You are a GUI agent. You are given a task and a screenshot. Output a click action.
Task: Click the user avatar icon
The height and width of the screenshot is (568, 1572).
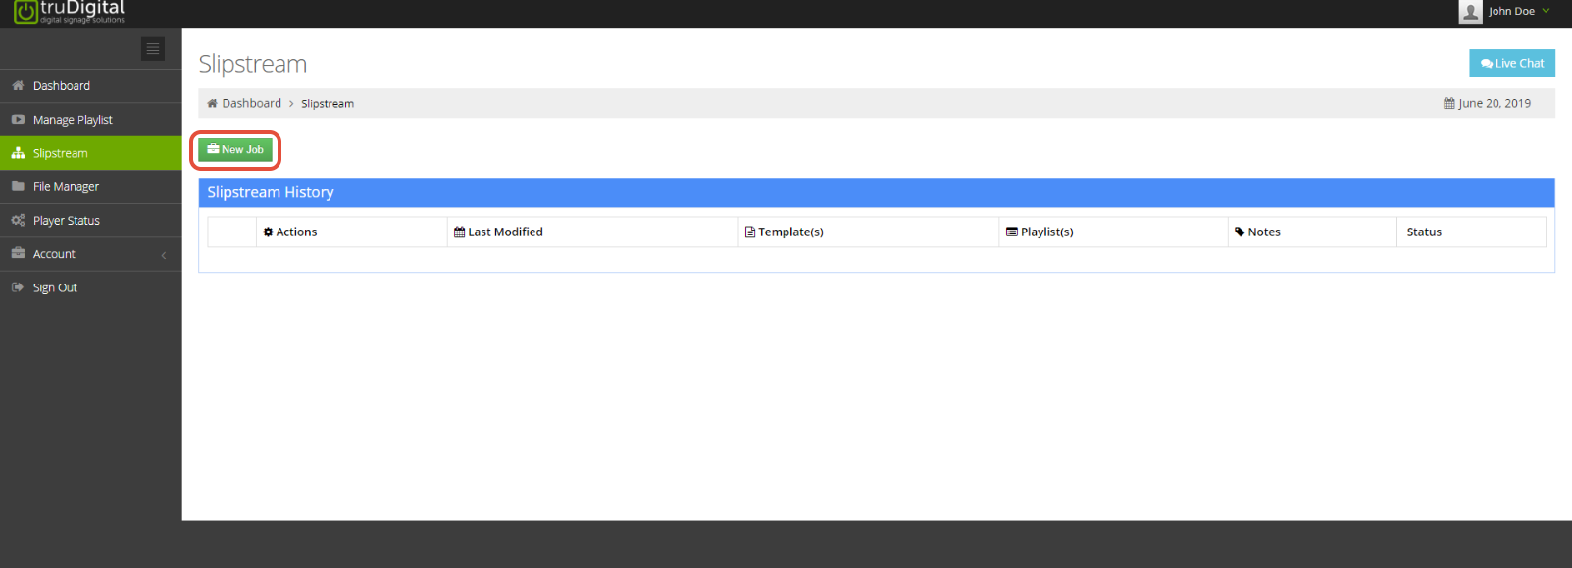point(1470,11)
